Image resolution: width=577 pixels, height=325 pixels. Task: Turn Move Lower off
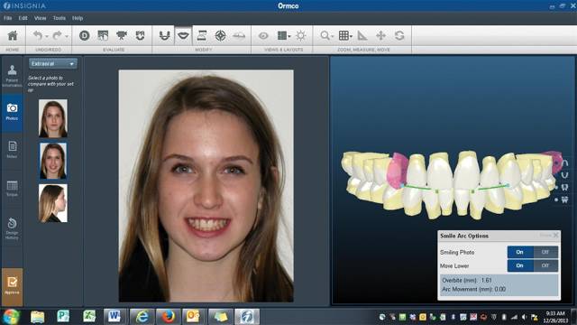pos(545,265)
